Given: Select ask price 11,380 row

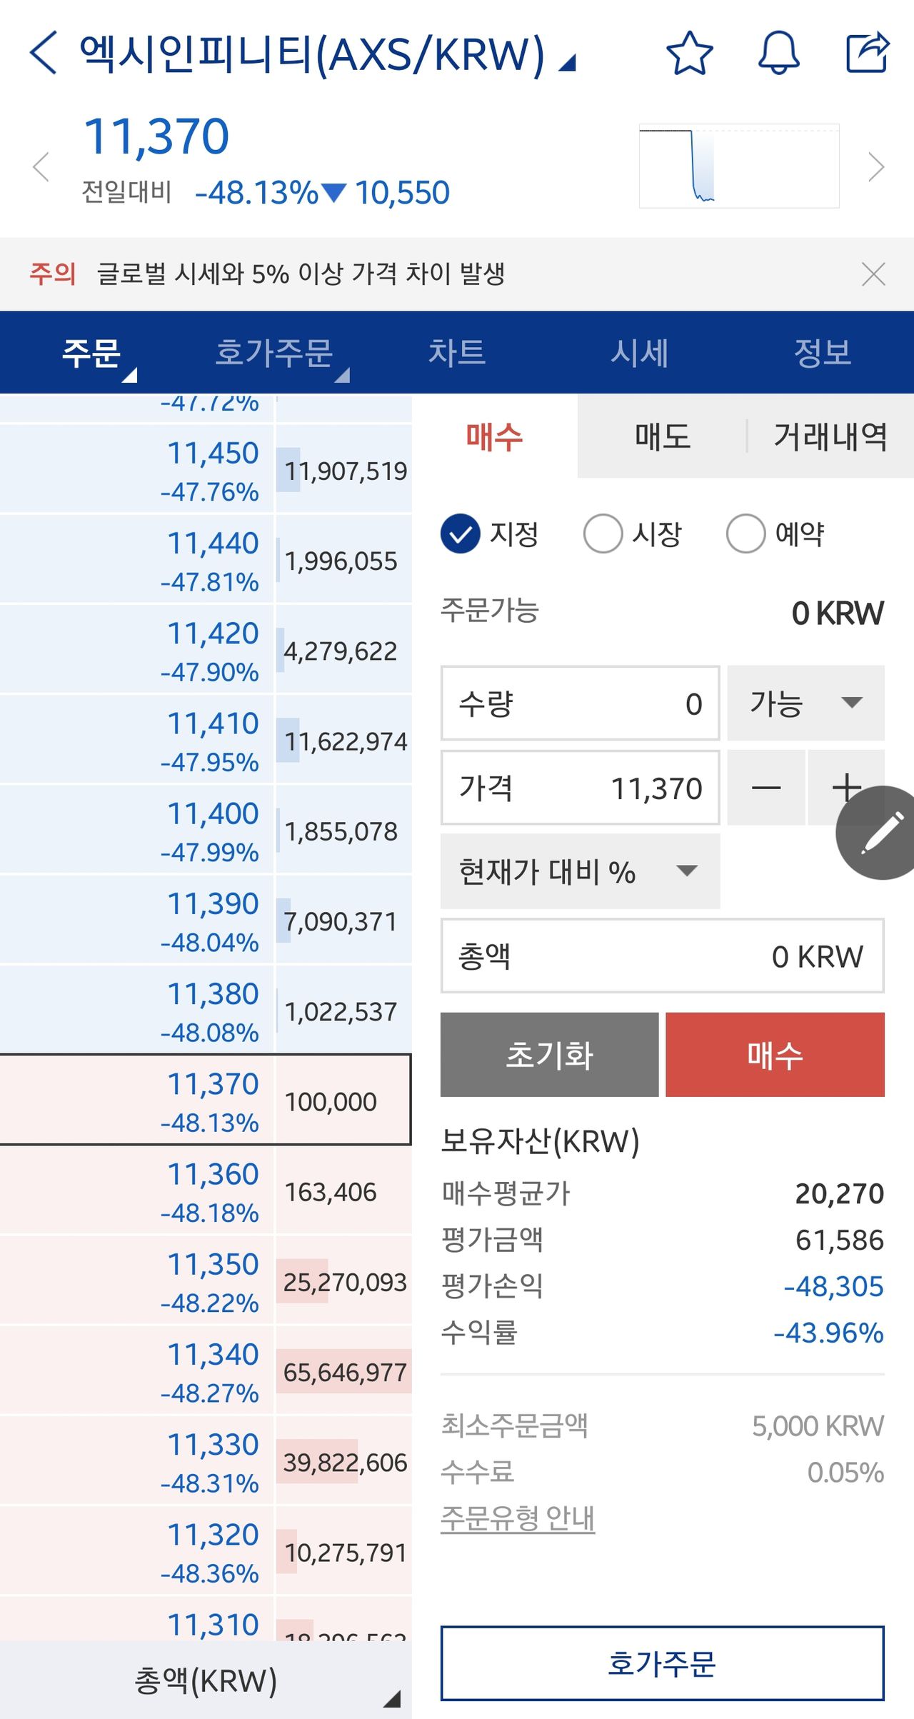Looking at the screenshot, I should 206,1011.
